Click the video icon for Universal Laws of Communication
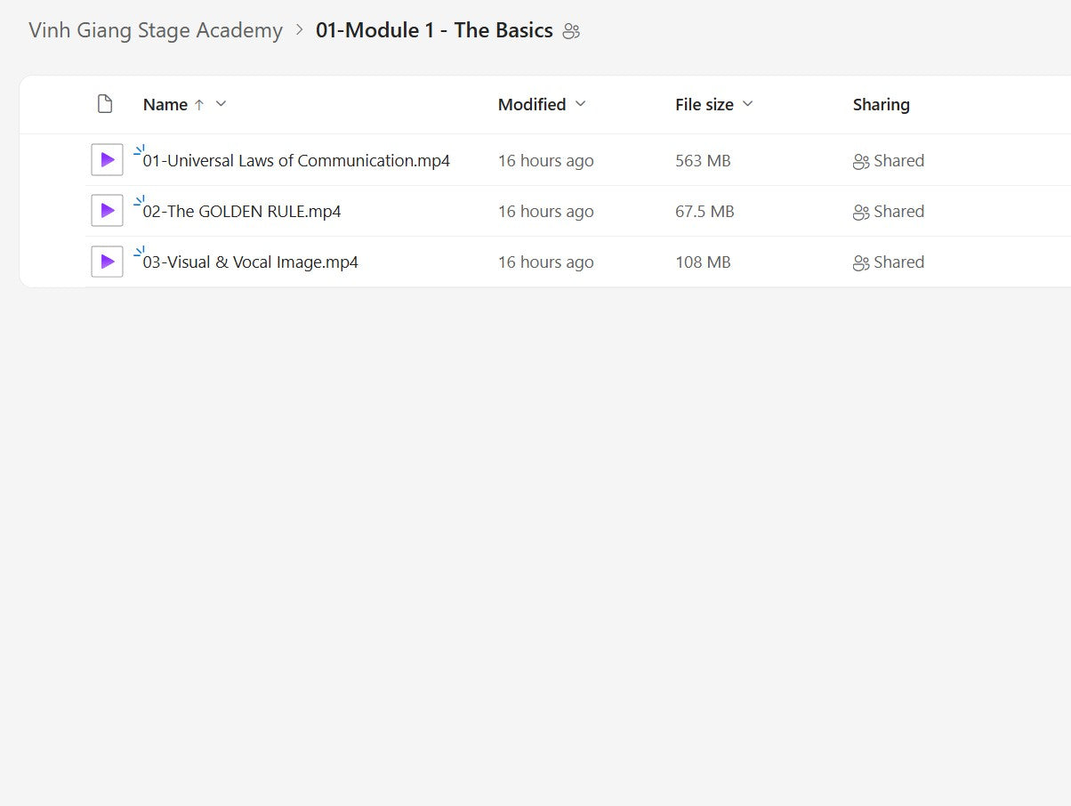The image size is (1071, 806). coord(107,160)
